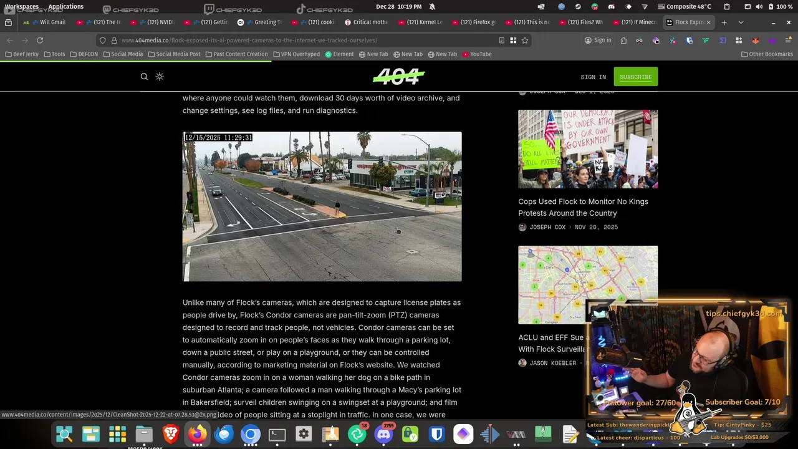The image size is (798, 449).
Task: Open a new tab with plus button
Action: 724,22
